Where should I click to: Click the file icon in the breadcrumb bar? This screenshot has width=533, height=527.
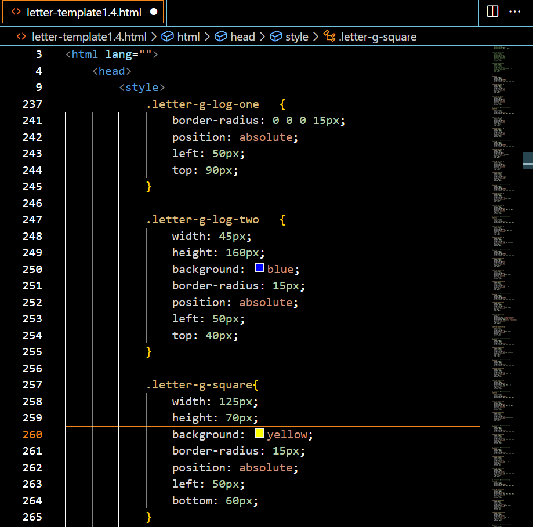21,37
